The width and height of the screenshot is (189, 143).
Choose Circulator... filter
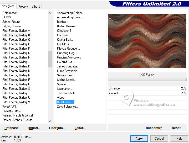64,35
